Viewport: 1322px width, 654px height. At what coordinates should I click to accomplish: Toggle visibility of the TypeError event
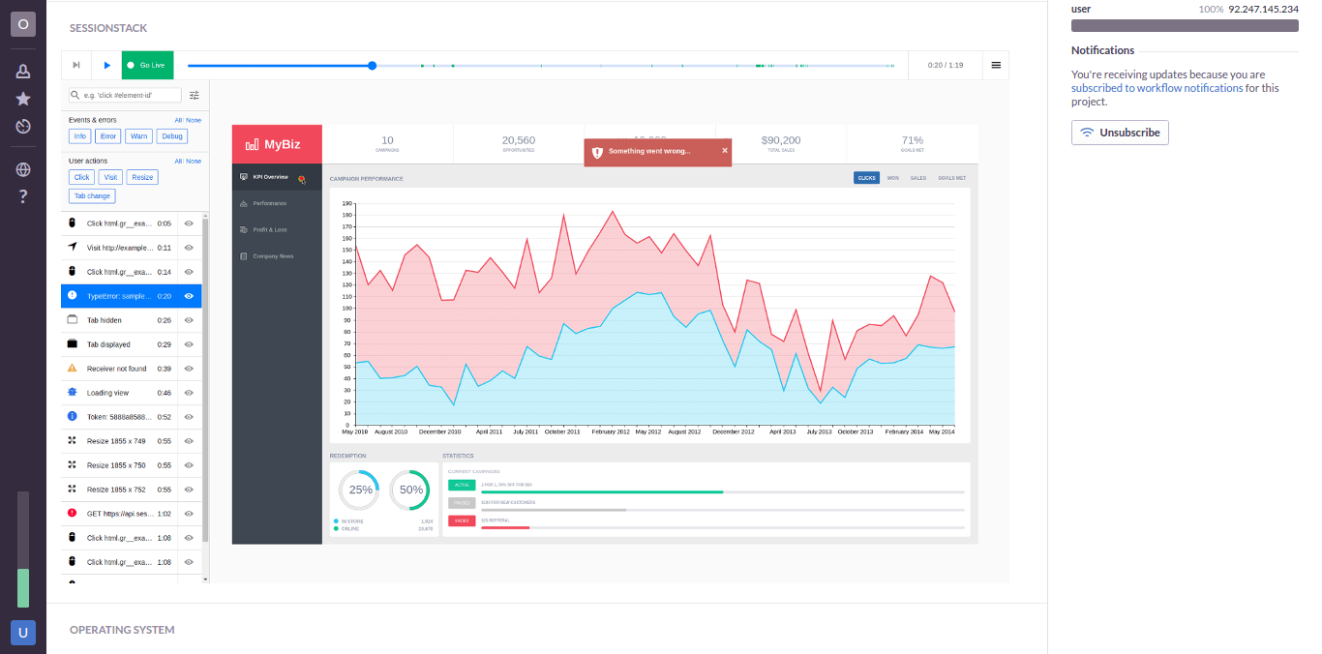coord(190,295)
